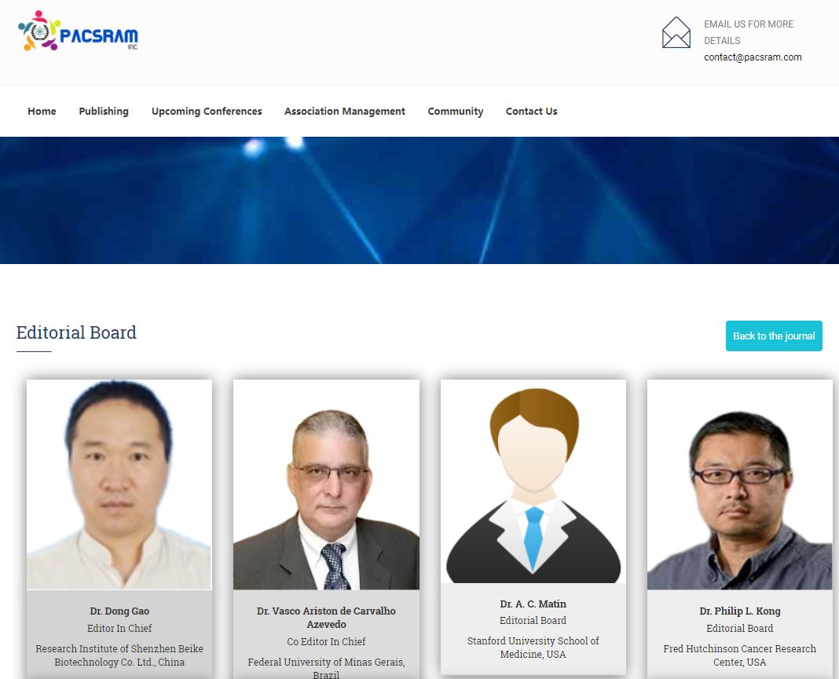Select Association Management in navigation
Screen dimensions: 839x679
[x=345, y=112]
